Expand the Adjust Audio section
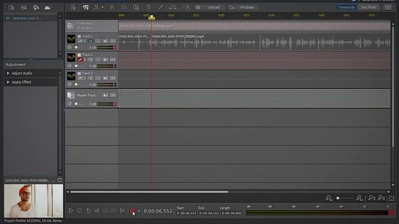 (31, 73)
